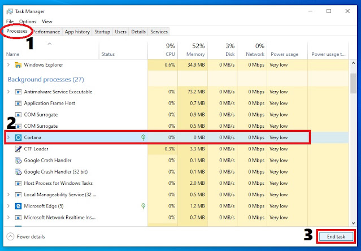The height and width of the screenshot is (251, 361).
Task: Click the scrollbar up arrow
Action: 354,63
